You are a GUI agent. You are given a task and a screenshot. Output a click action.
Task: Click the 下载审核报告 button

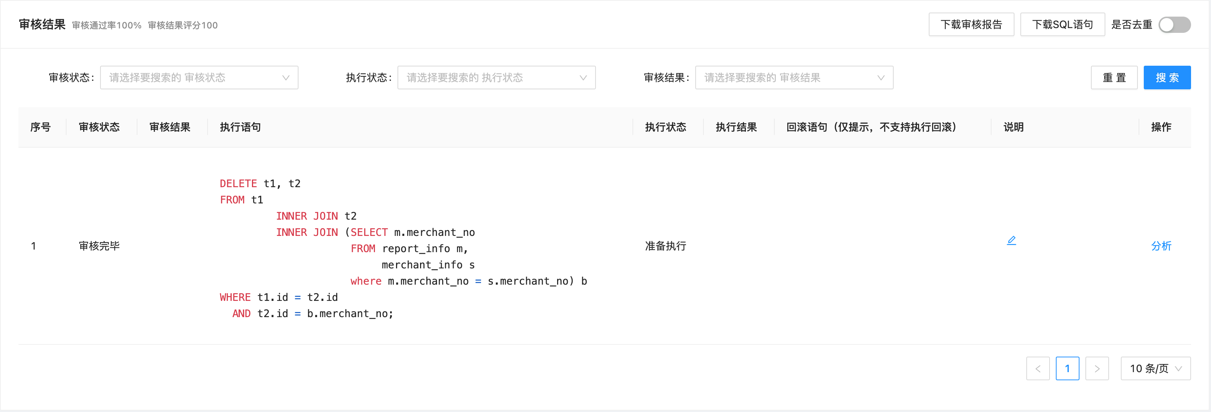coord(971,24)
